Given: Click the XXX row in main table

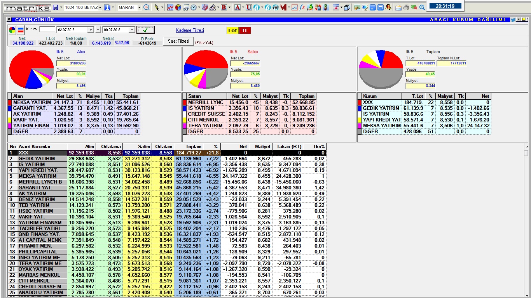Looking at the screenshot, I should (x=167, y=153).
